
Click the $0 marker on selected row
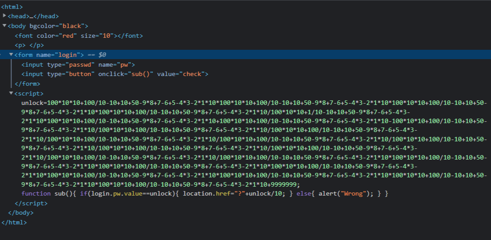tap(102, 55)
